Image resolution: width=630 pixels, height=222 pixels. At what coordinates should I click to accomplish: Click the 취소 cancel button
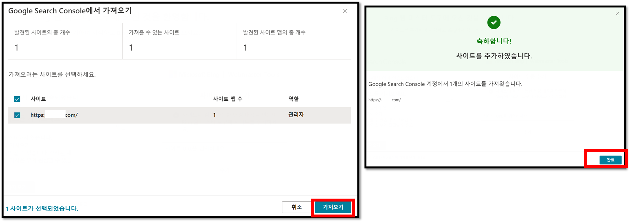click(297, 207)
